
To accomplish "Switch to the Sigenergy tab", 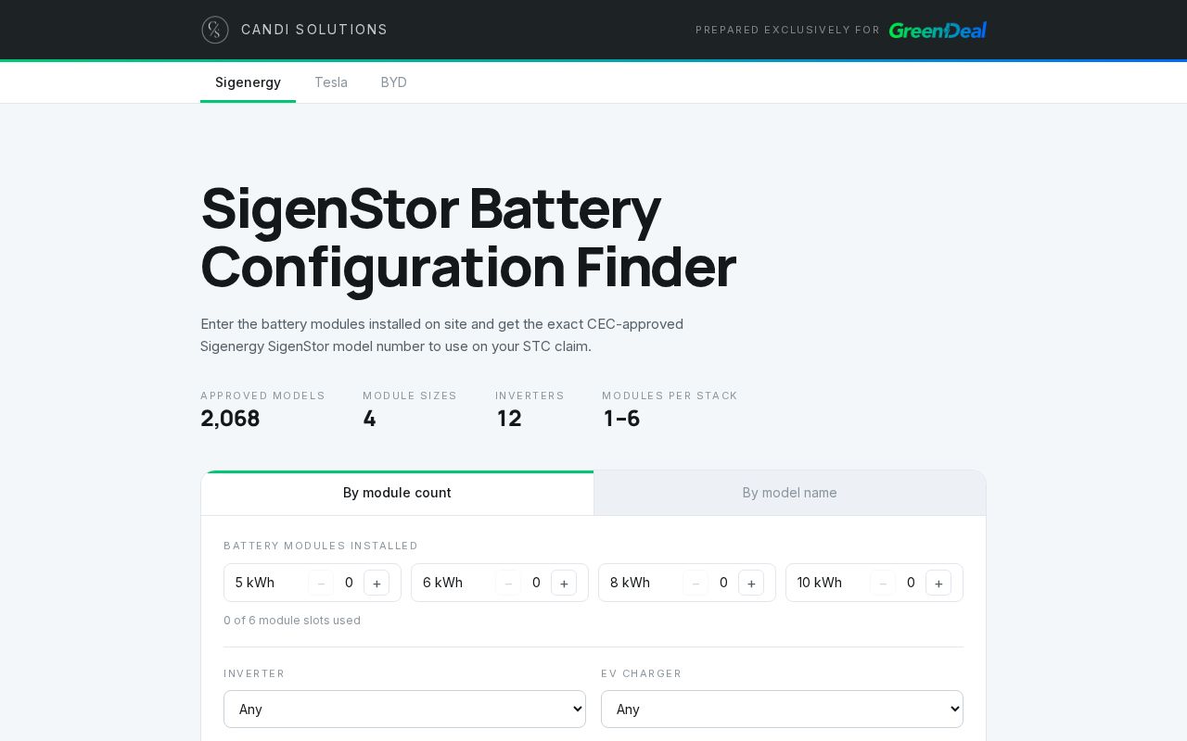I will click(248, 82).
